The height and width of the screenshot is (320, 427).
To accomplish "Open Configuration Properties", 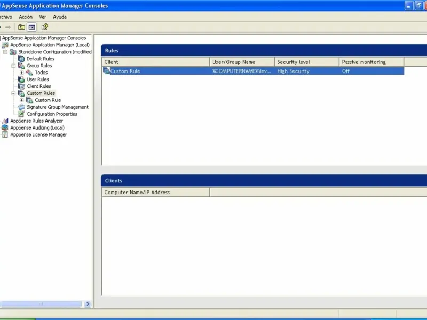I will click(x=52, y=114).
